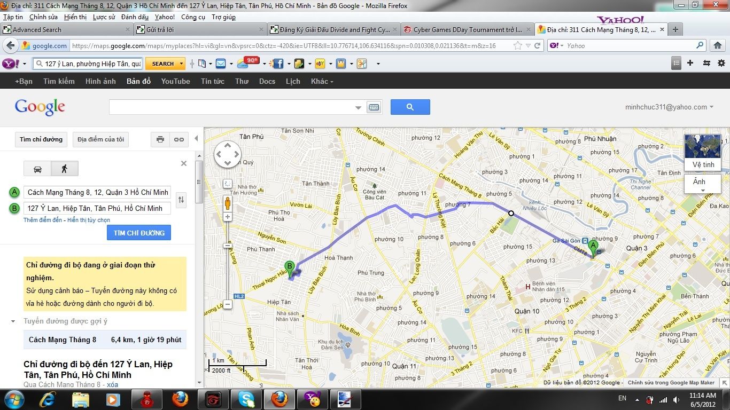The image size is (730, 410).
Task: Open Tin tức in Google bar
Action: (x=213, y=81)
